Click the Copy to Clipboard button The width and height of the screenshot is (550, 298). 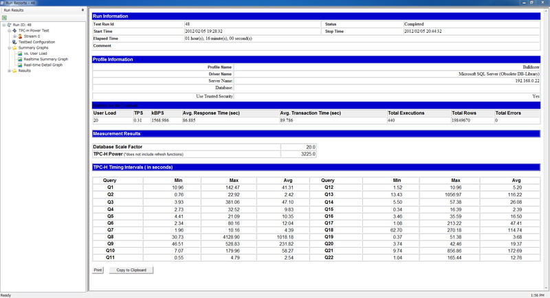[x=131, y=270]
